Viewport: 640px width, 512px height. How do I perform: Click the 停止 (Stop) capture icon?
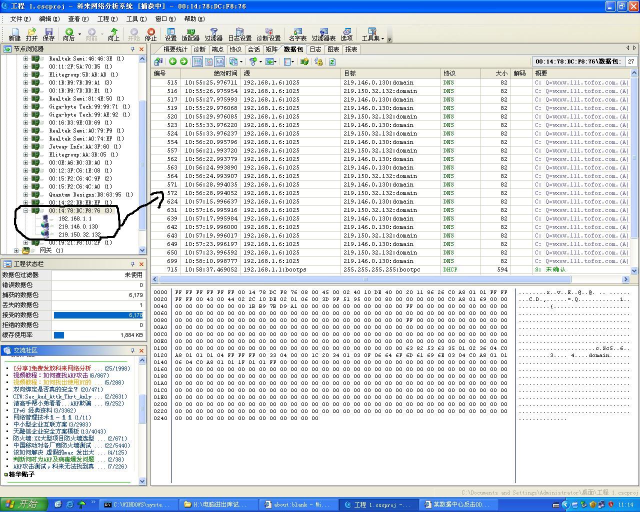pyautogui.click(x=150, y=34)
